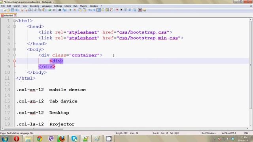Click the vertical scrollbar down arrow
The height and width of the screenshot is (142, 253).
251,125
